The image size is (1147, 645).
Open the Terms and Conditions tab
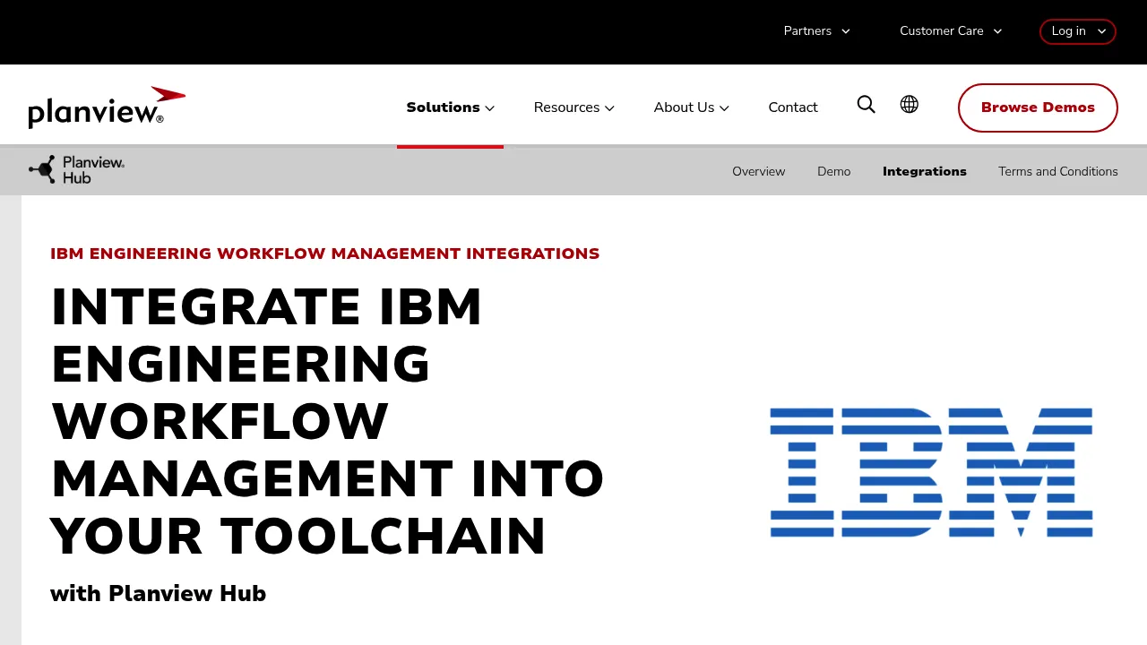1058,171
